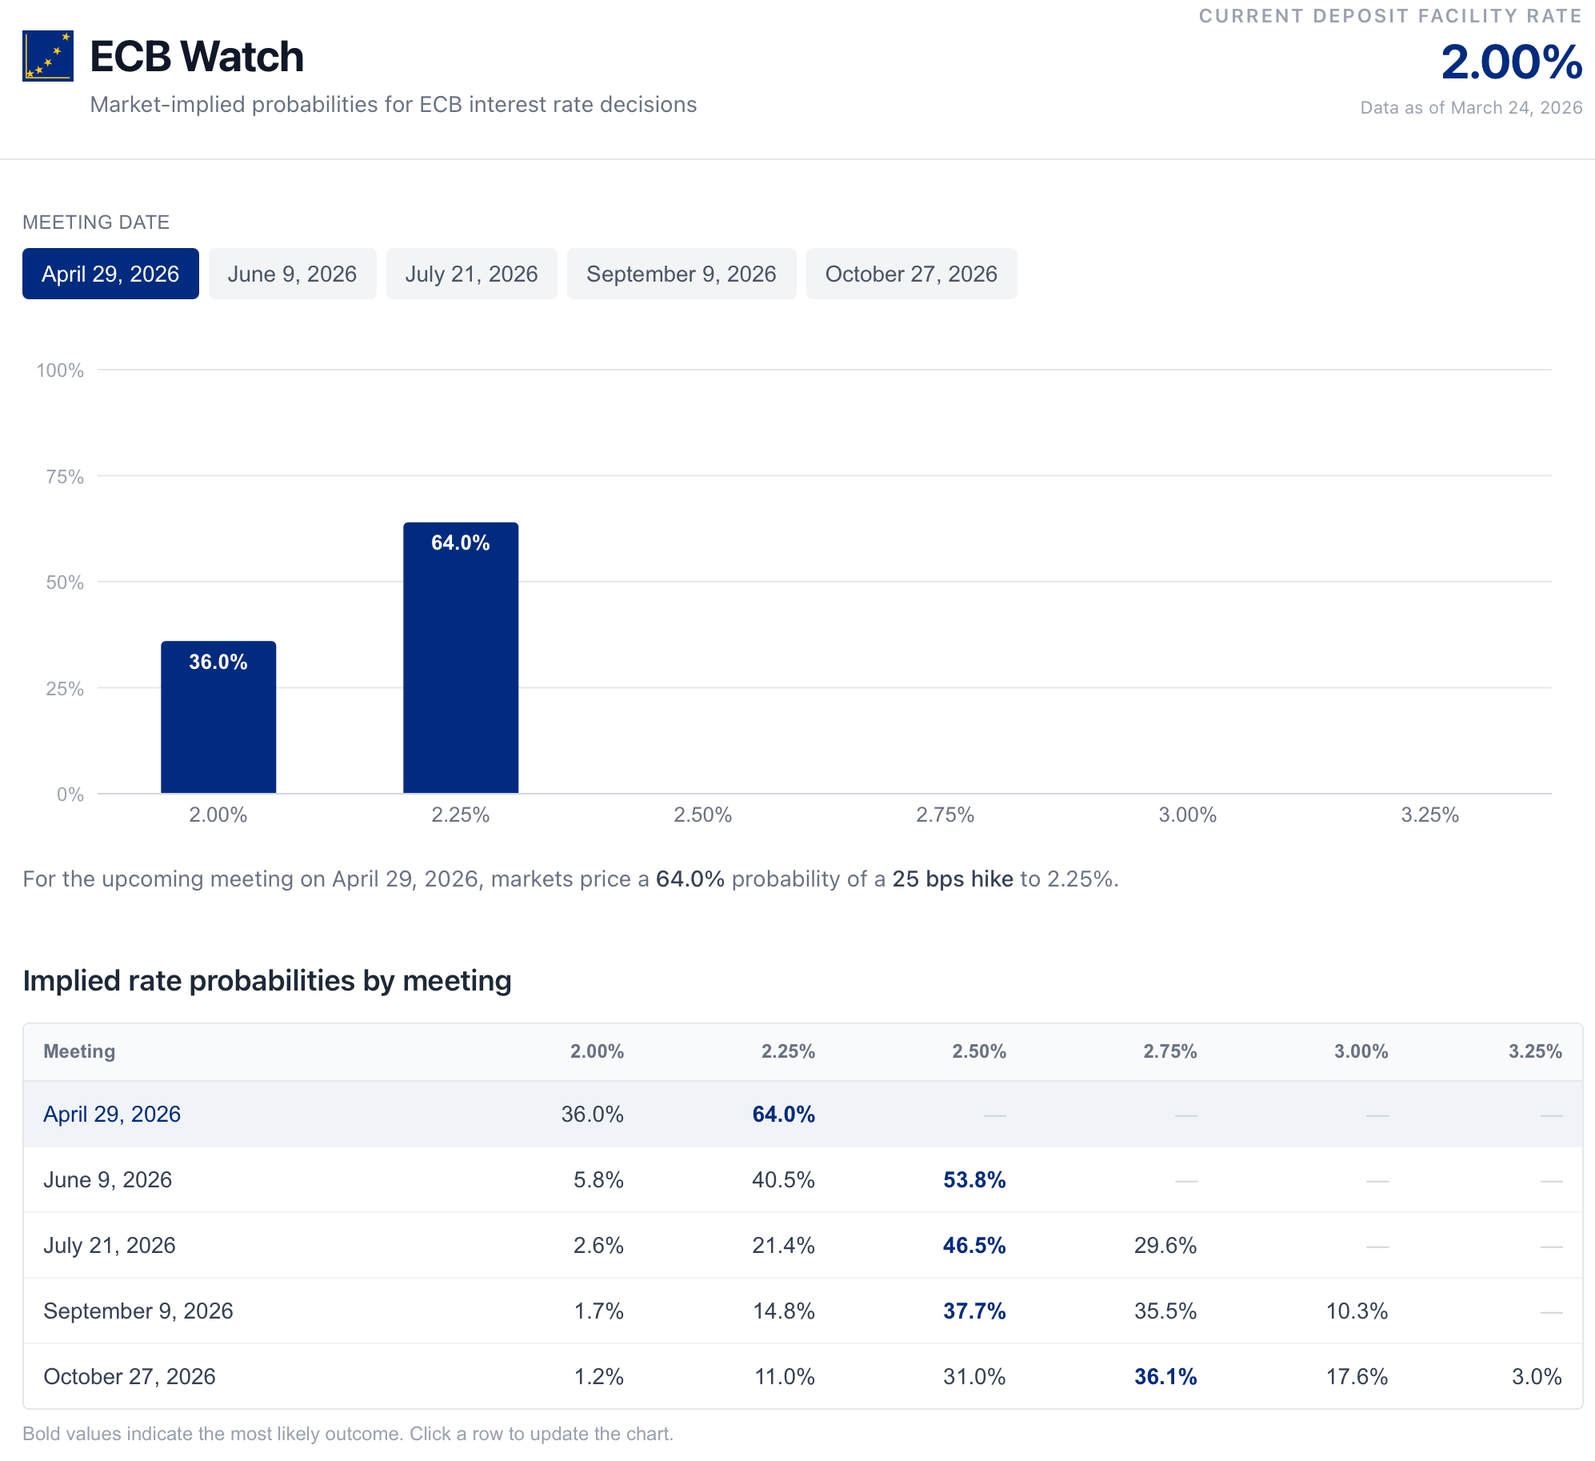Click the 36.0% bar for 2.00%
The height and width of the screenshot is (1461, 1595).
tap(218, 716)
